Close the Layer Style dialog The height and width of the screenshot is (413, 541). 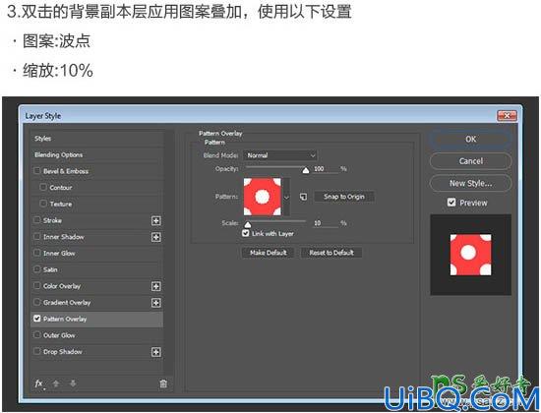[x=507, y=116]
